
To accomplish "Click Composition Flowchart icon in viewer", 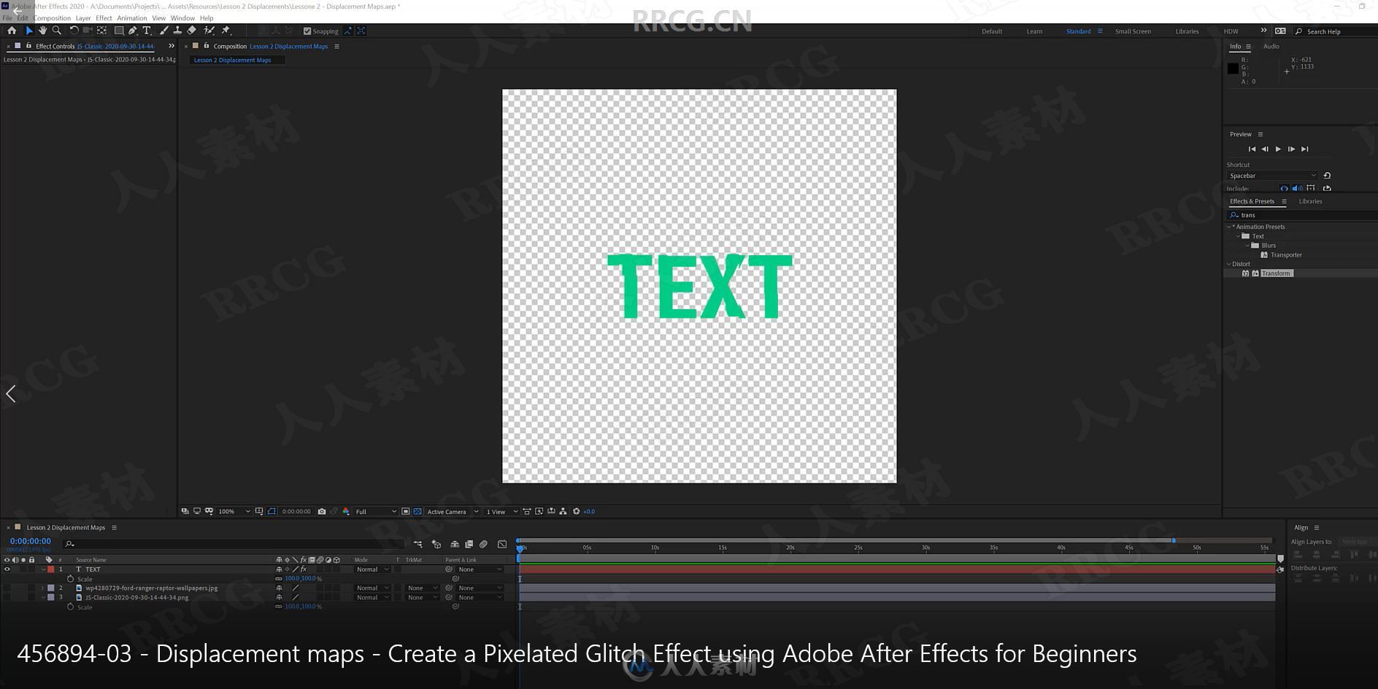I will (563, 511).
